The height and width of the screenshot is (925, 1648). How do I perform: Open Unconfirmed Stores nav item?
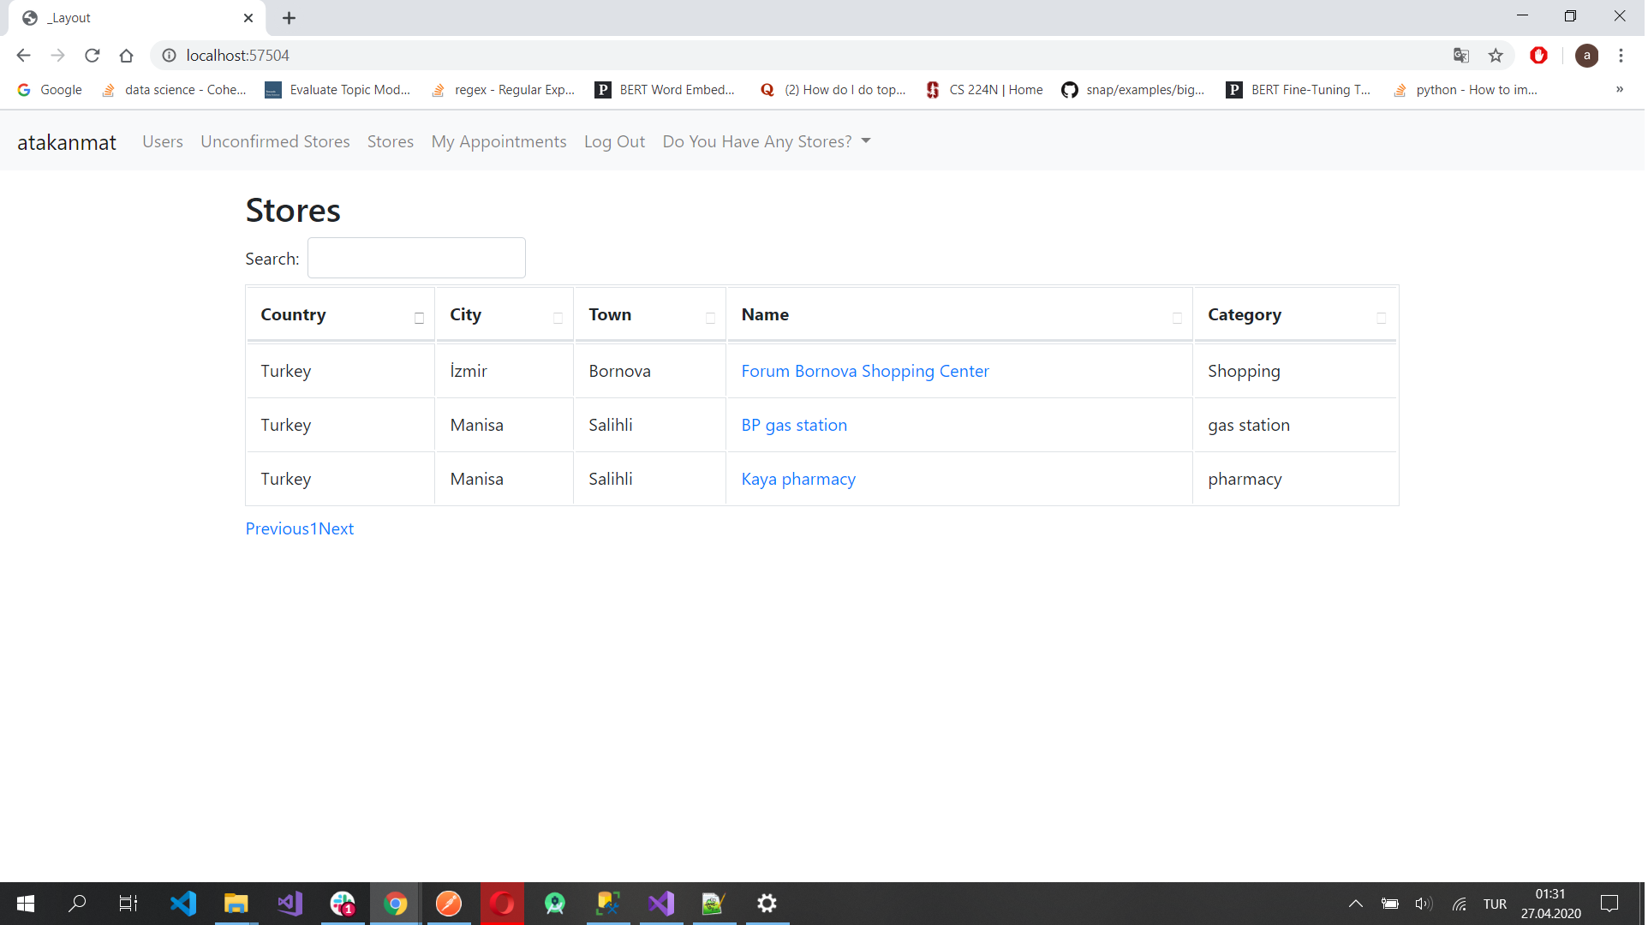point(275,141)
